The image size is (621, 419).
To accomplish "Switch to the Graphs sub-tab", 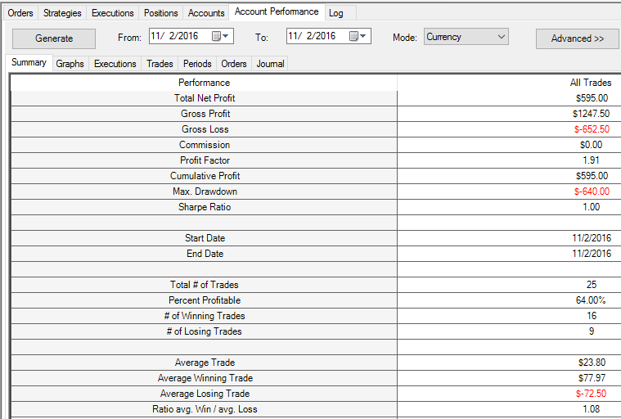I will click(70, 64).
